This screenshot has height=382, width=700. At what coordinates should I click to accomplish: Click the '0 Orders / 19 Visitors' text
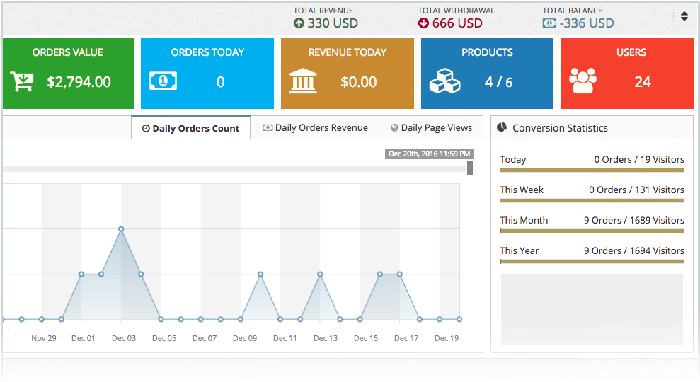(639, 159)
